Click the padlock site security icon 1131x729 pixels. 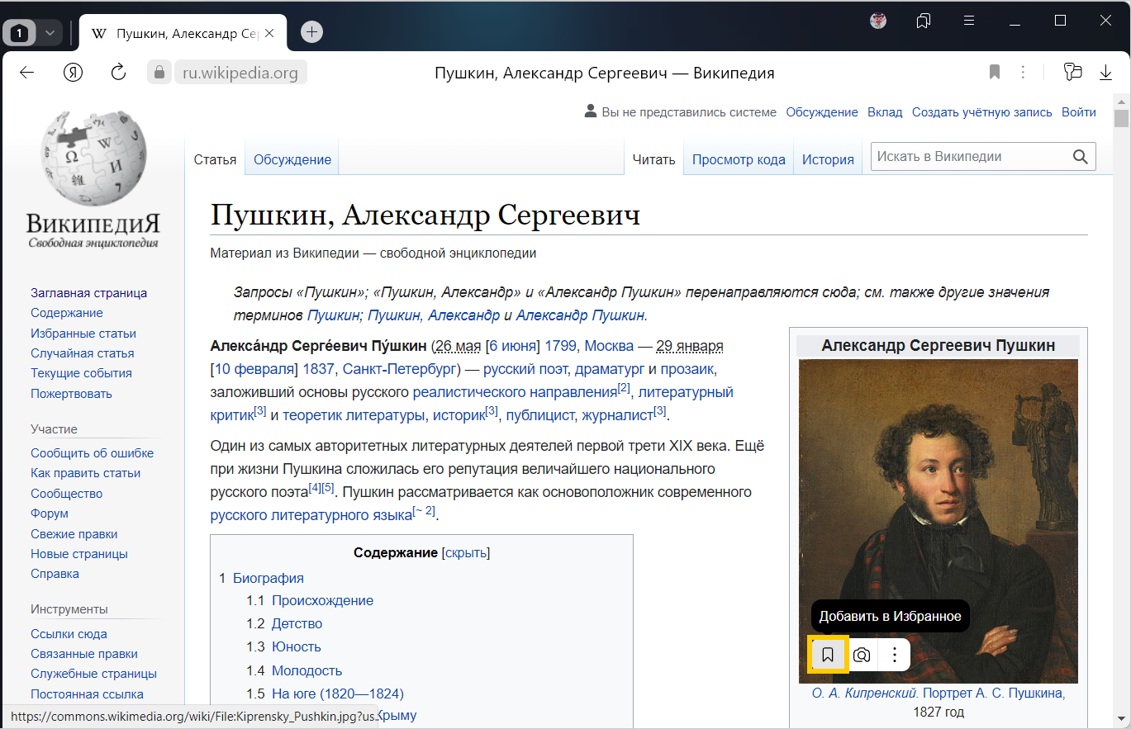[x=159, y=73]
